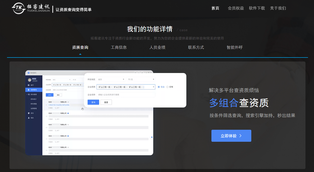Open the 资讯 section icon in sidebar
This screenshot has height=172, width=314.
tap(28, 113)
